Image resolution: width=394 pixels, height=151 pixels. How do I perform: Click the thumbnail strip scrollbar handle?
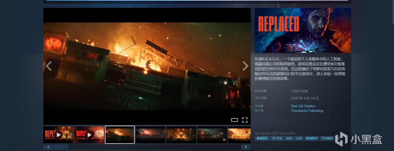(x=61, y=147)
